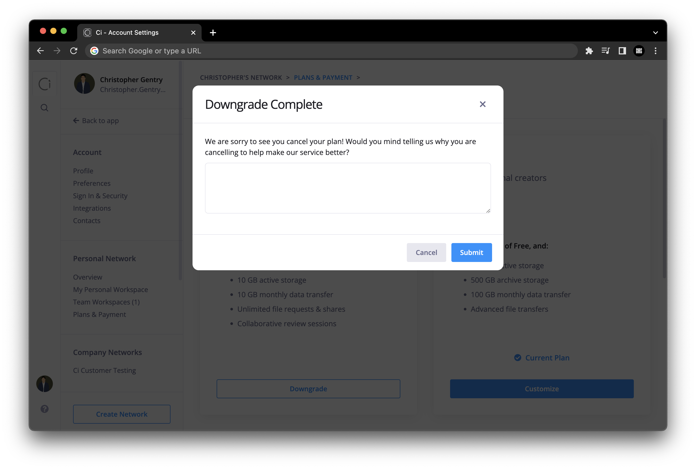Click Christopher Gentry profile picture

pyautogui.click(x=84, y=83)
